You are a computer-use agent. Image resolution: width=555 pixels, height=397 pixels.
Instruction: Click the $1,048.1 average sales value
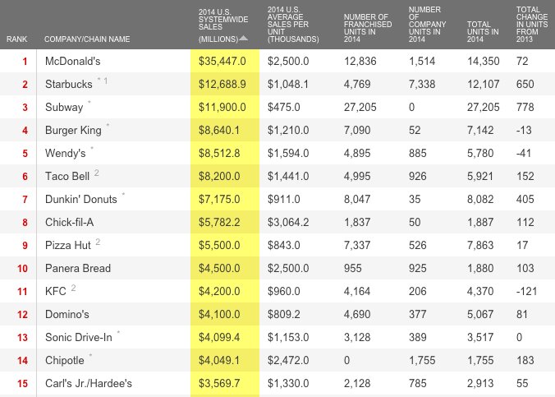tap(288, 84)
